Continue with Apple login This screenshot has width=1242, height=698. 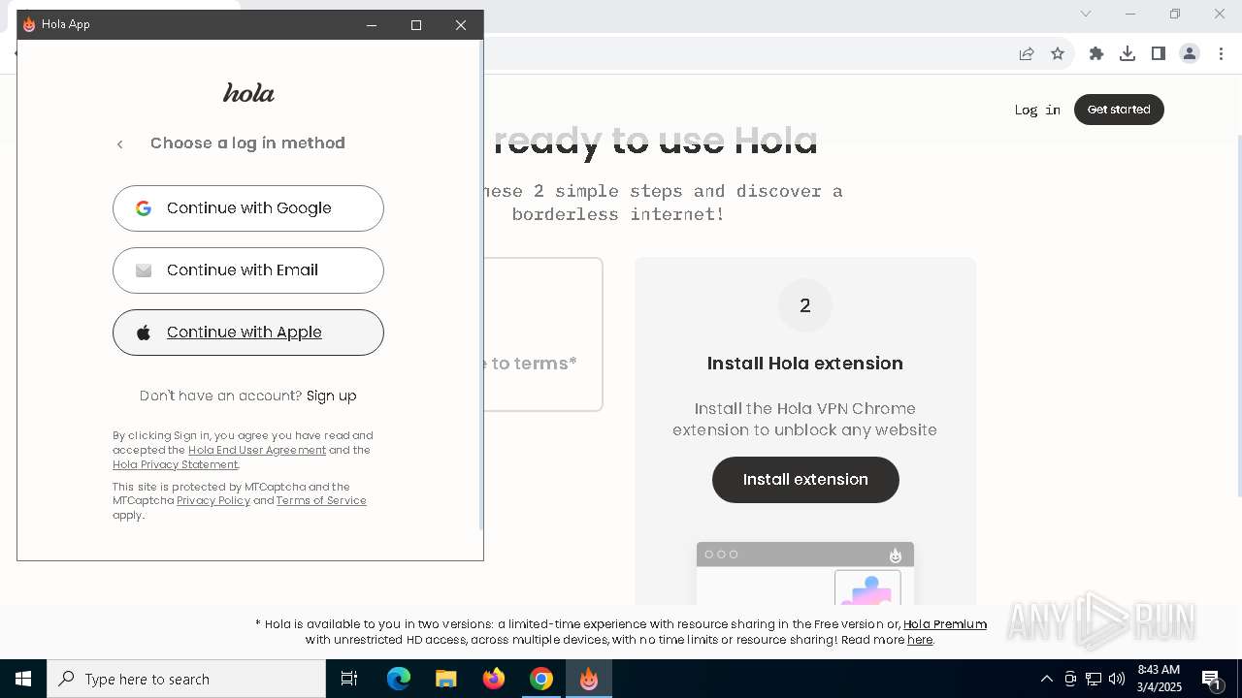(x=248, y=333)
